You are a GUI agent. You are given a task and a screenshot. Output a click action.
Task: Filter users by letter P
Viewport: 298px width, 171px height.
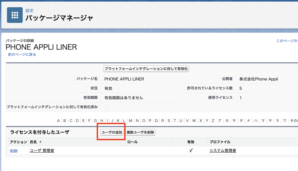pyautogui.click(x=150, y=121)
